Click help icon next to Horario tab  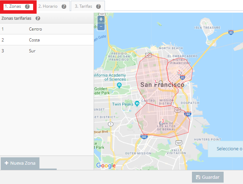[64, 6]
